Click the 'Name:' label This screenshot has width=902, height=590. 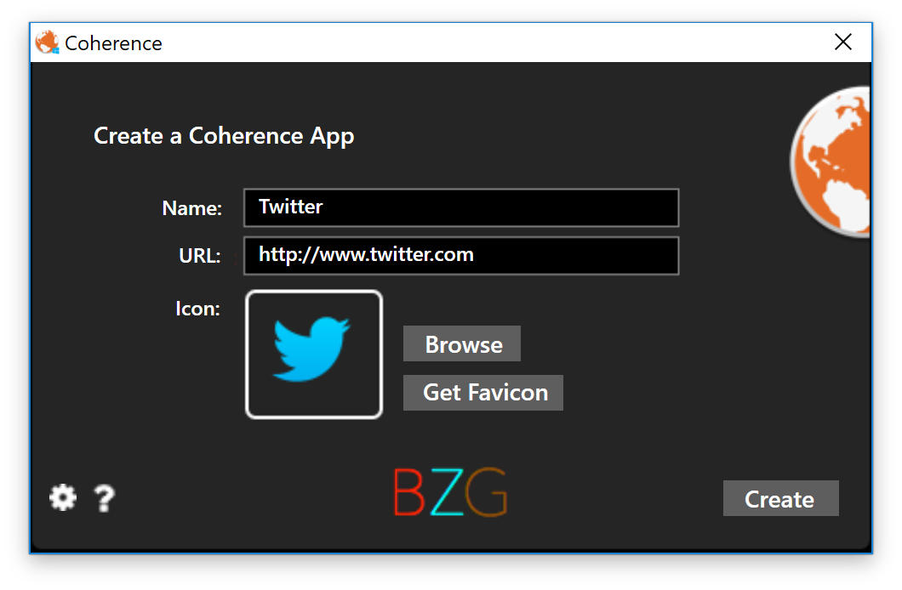(192, 208)
